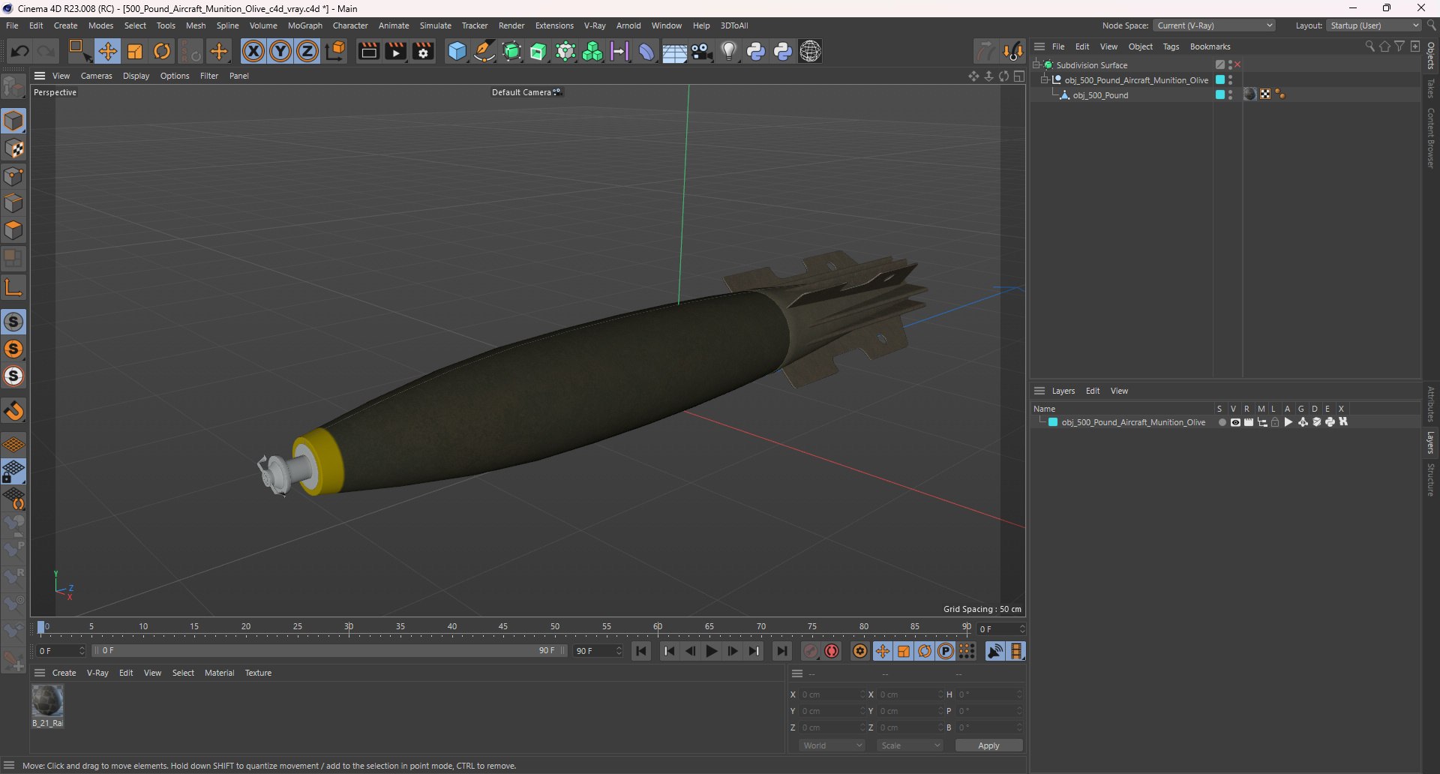The image size is (1440, 774).
Task: Toggle Z axis lock
Action: pos(307,51)
